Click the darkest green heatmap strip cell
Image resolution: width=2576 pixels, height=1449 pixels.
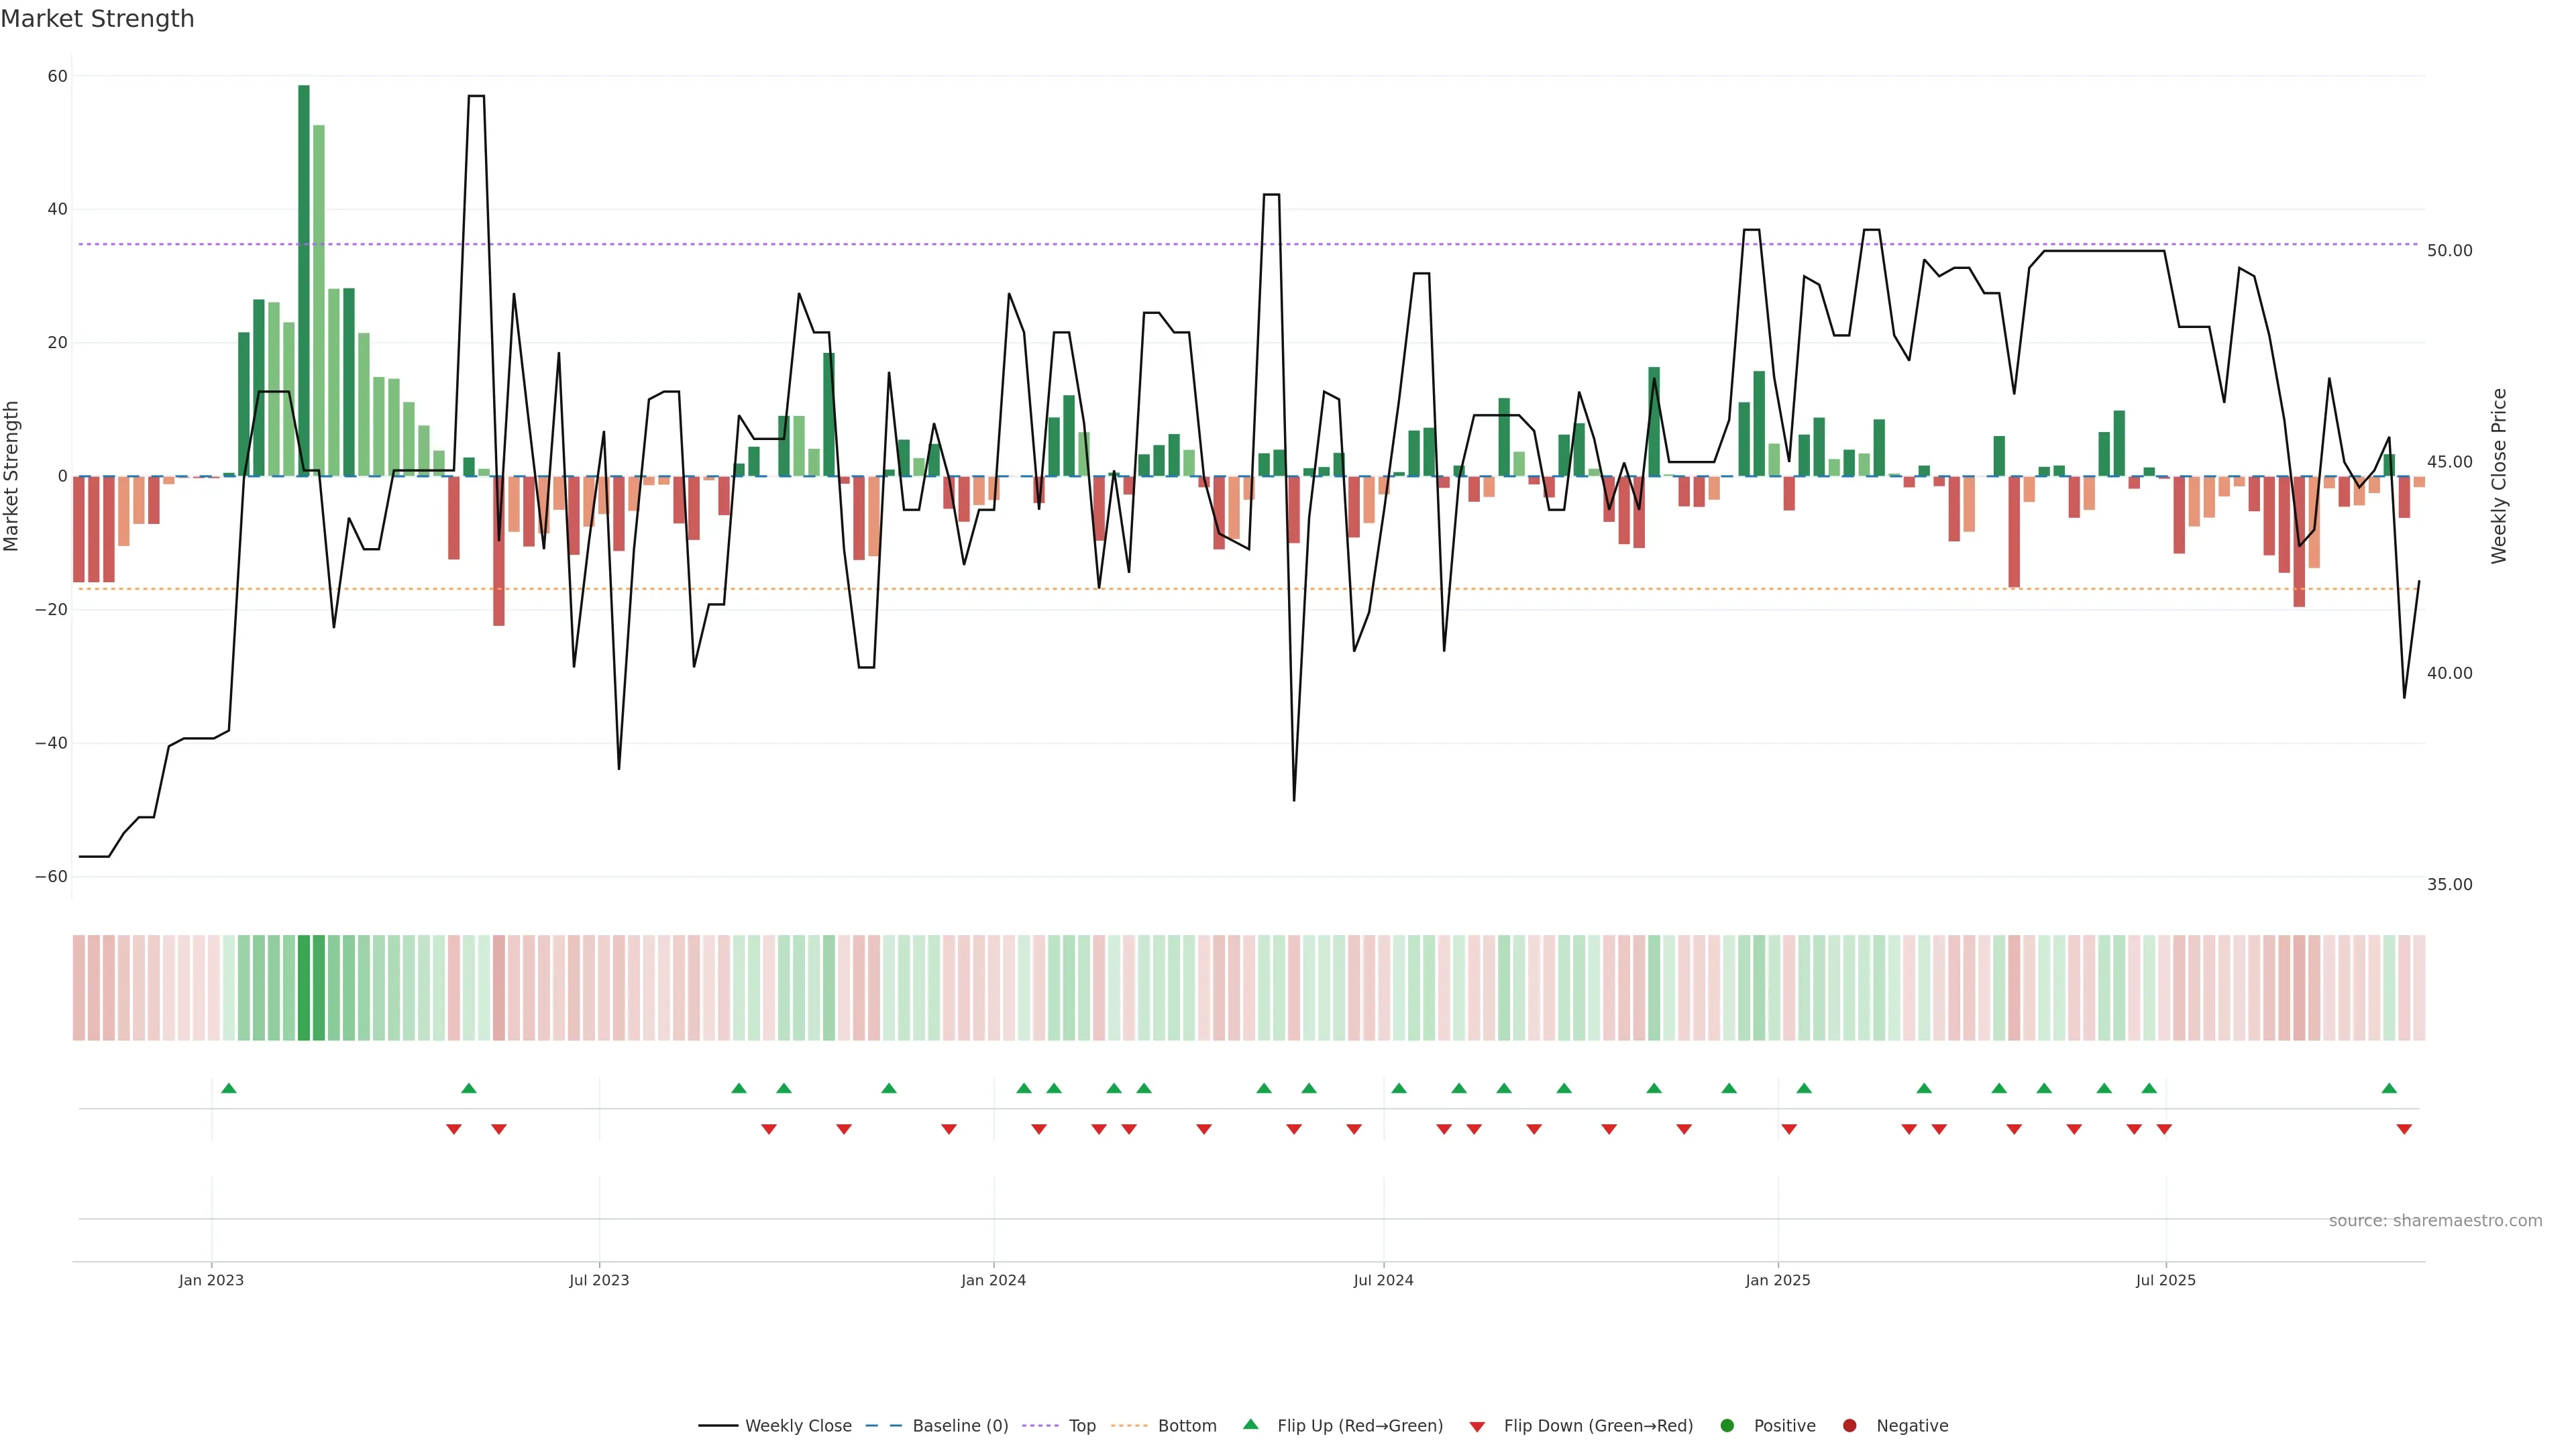304,988
